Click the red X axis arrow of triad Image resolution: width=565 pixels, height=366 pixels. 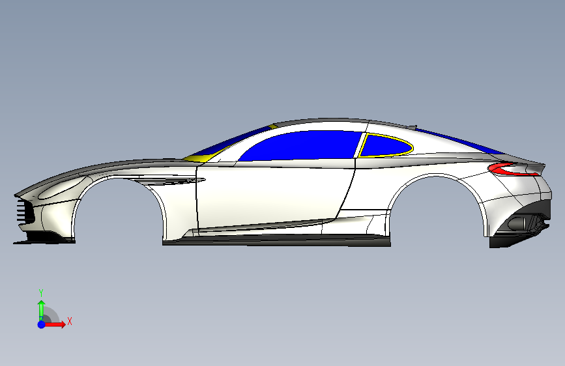coord(55,324)
